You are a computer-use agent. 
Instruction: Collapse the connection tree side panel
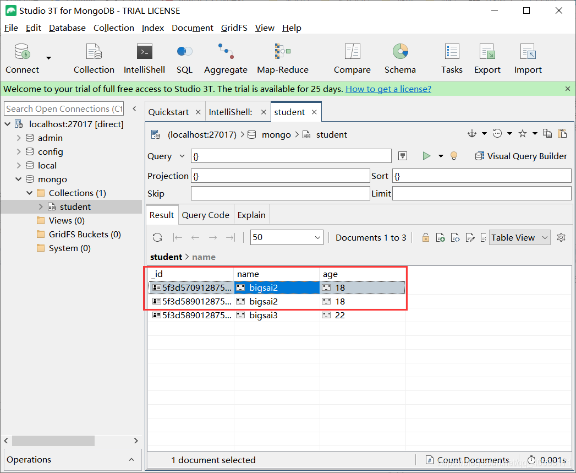point(134,108)
